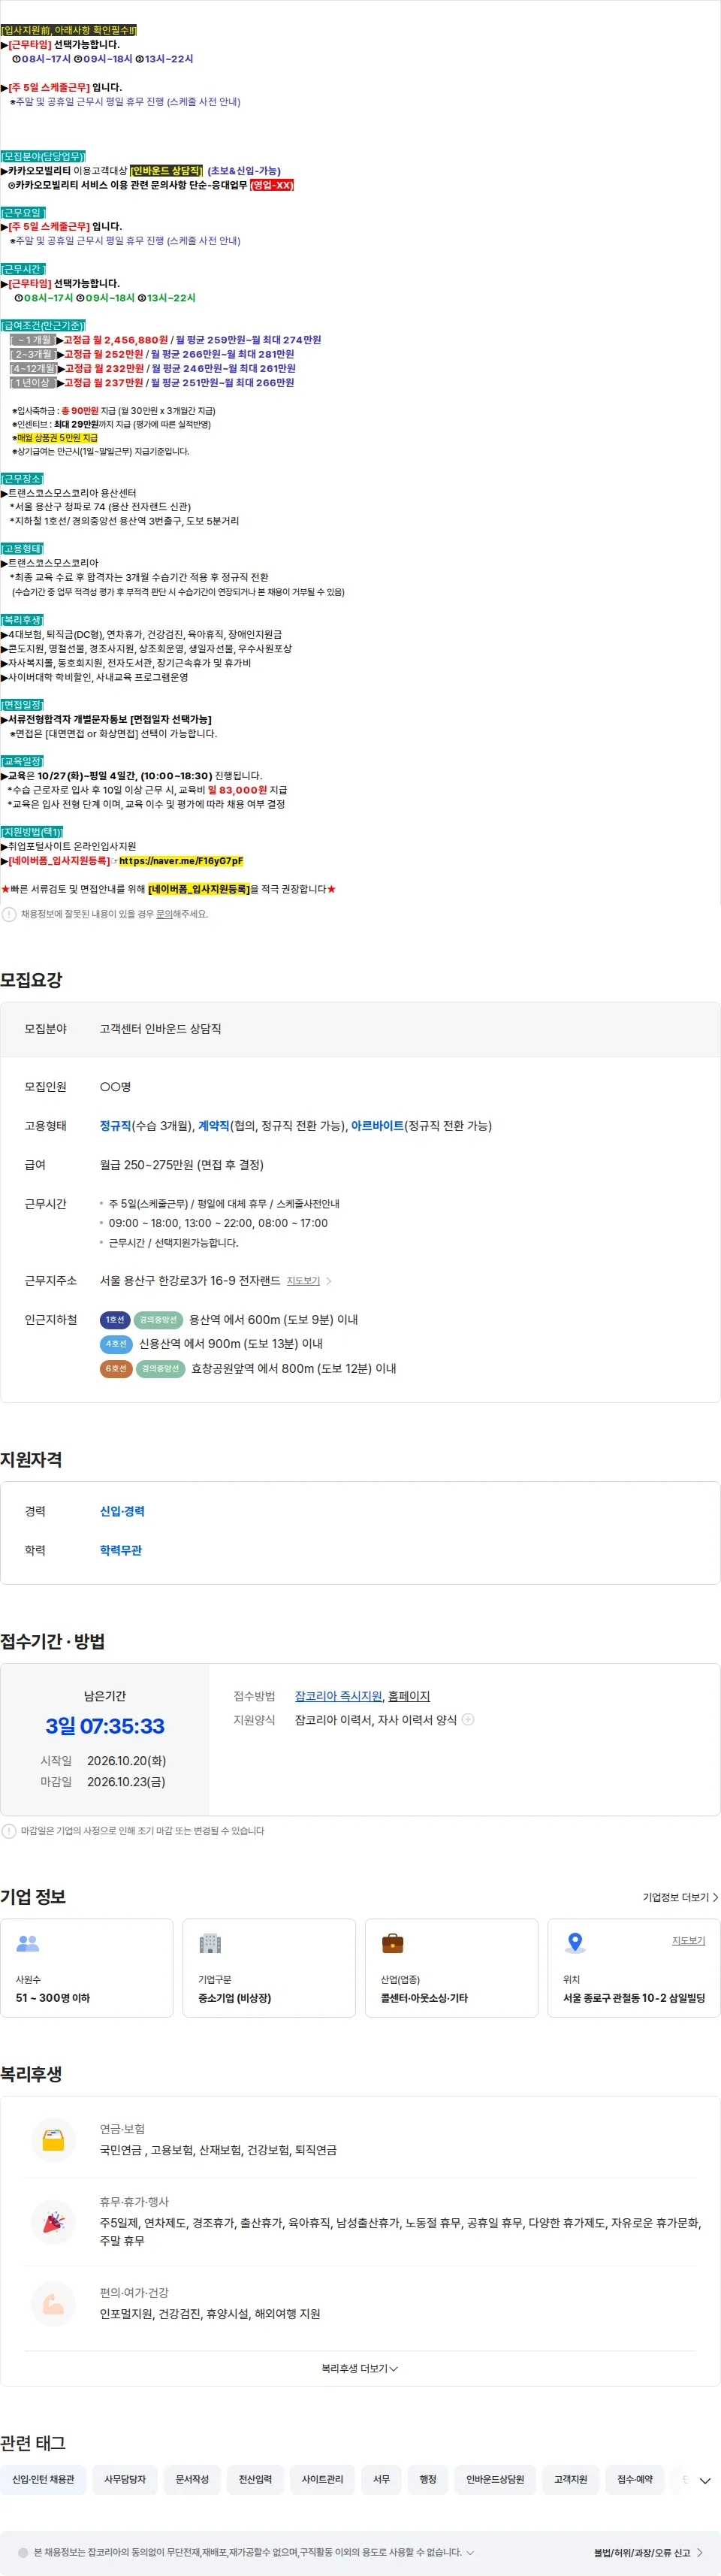721x2576 pixels.
Task: Click the 계약직 employment type link
Action: (x=213, y=1126)
